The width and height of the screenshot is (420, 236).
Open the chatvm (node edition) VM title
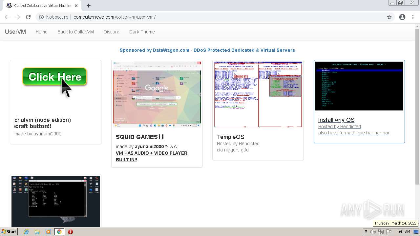[43, 120]
